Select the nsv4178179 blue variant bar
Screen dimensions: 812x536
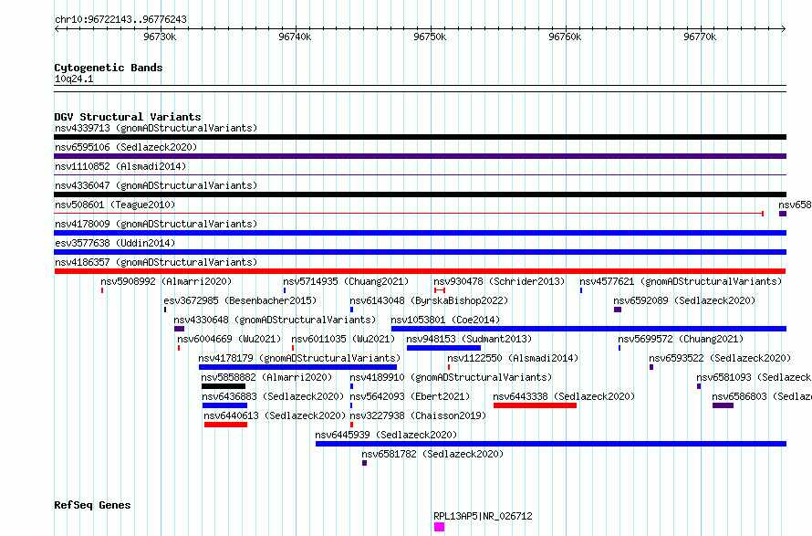(x=297, y=367)
